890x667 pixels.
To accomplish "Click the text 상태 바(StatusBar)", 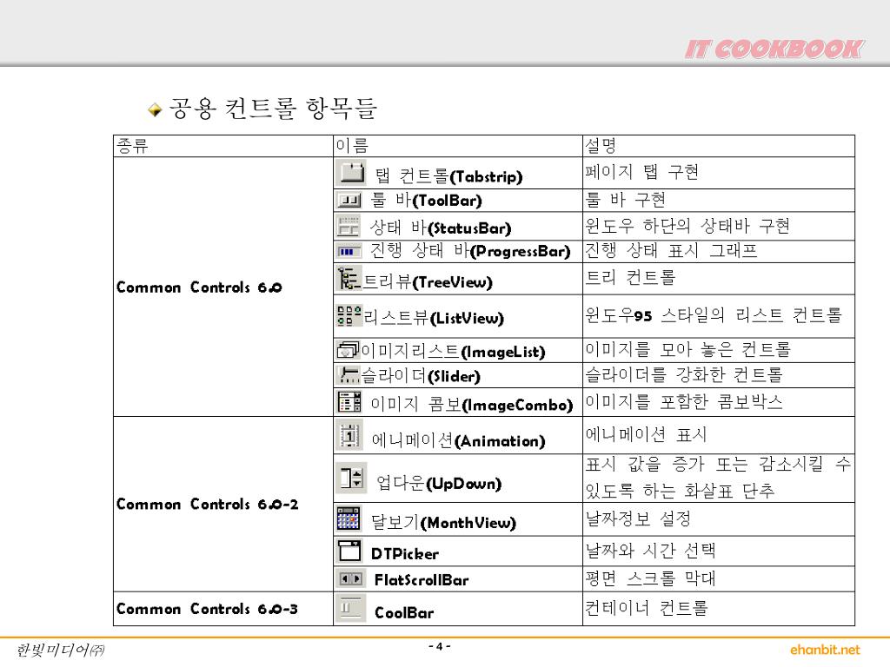I will click(441, 228).
